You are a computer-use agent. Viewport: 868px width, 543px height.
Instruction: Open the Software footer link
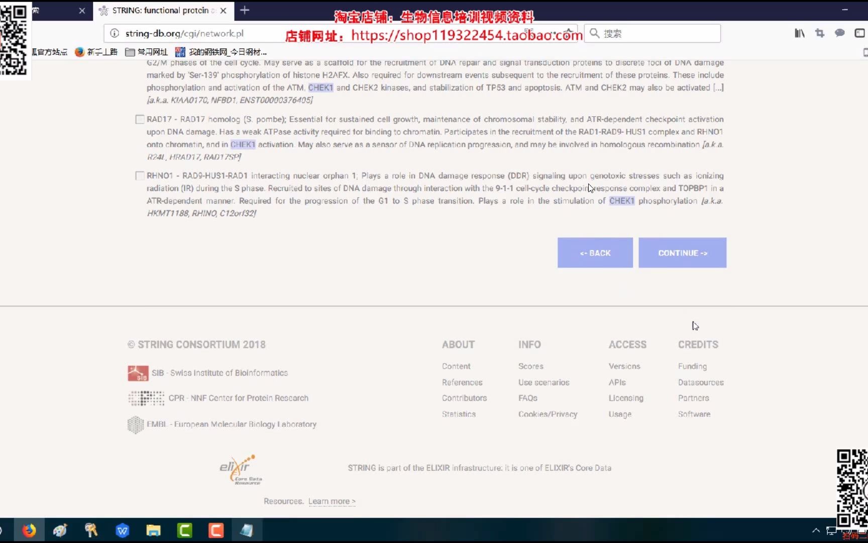[x=694, y=414]
